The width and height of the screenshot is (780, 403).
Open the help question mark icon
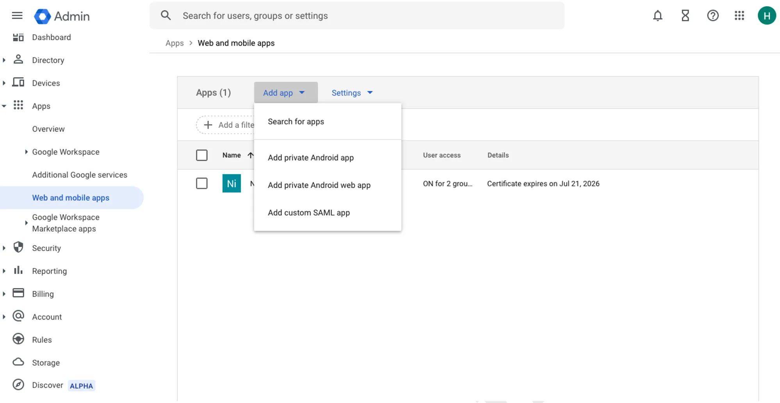click(x=713, y=16)
